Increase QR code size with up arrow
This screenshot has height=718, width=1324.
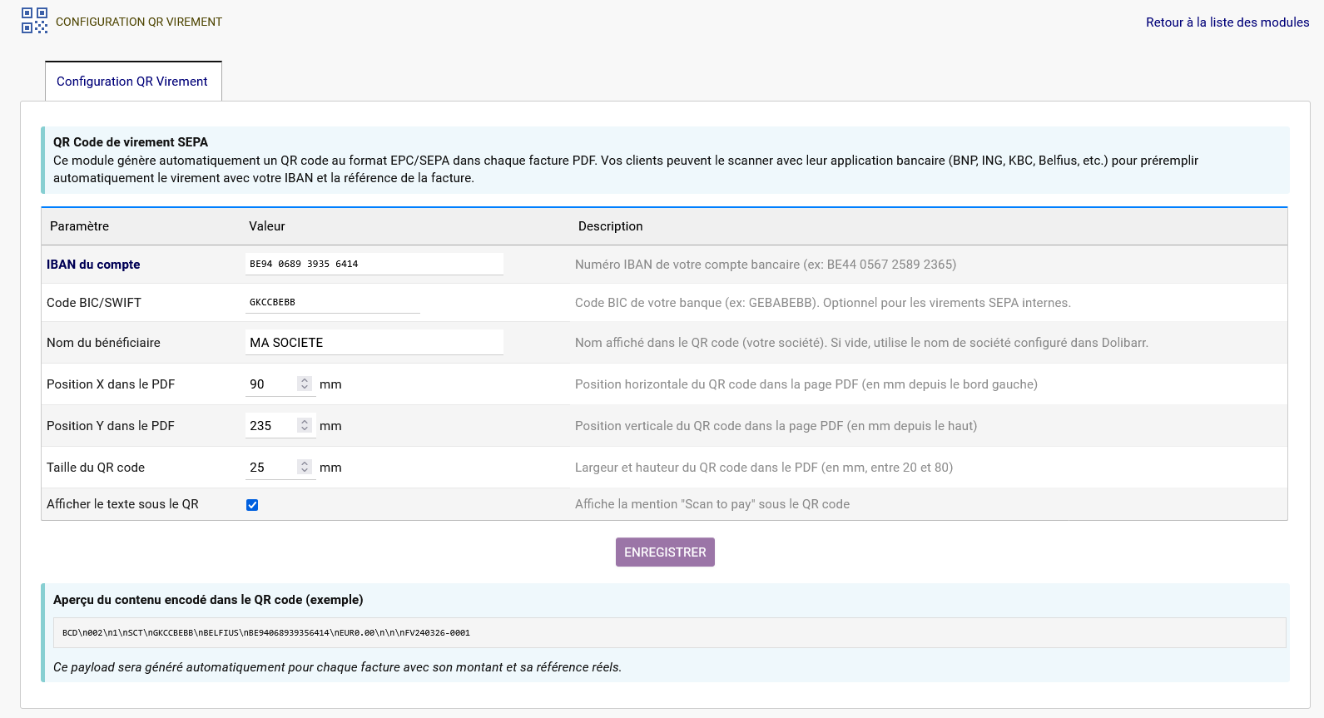point(305,463)
